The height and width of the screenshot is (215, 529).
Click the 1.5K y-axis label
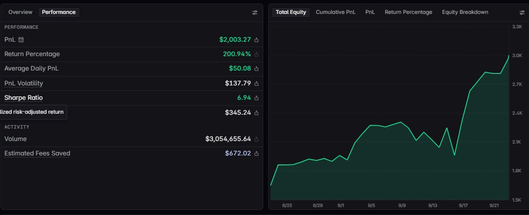[517, 200]
